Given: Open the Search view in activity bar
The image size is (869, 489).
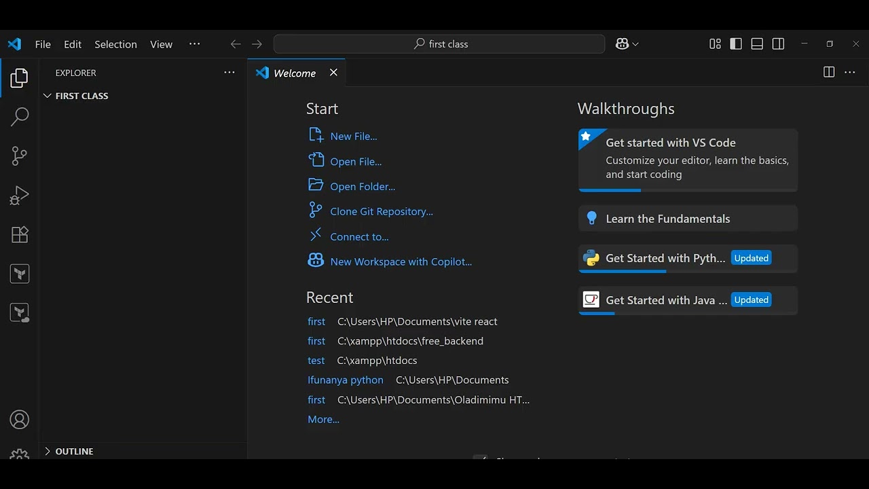Looking at the screenshot, I should tap(20, 117).
